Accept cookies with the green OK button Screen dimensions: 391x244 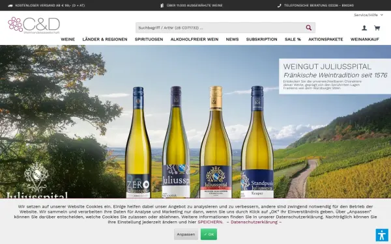[x=209, y=234]
